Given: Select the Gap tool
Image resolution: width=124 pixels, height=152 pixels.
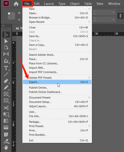Looking at the screenshot, I should point(6,54).
